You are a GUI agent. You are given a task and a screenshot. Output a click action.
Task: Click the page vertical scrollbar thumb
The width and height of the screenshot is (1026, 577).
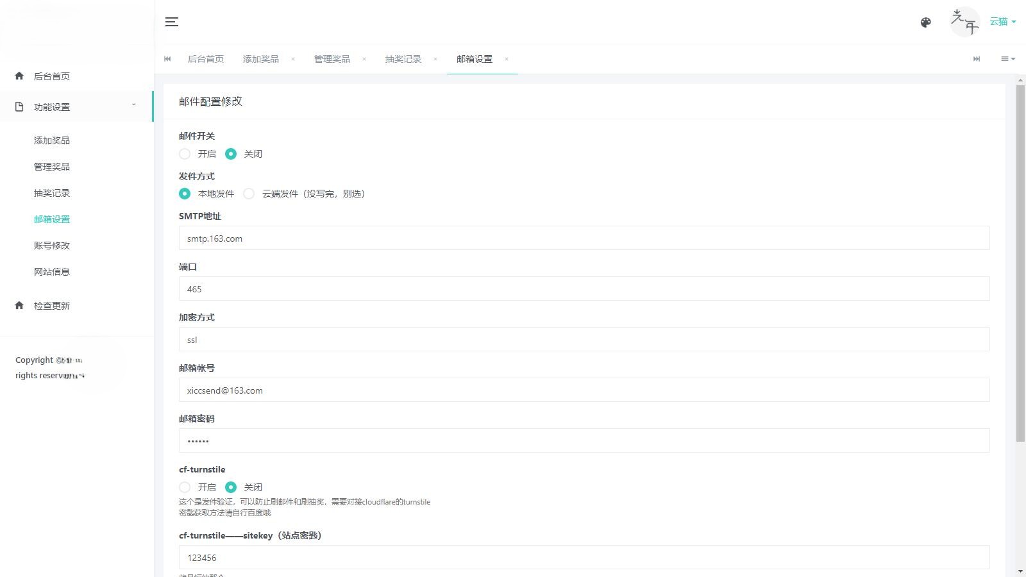pyautogui.click(x=1021, y=263)
